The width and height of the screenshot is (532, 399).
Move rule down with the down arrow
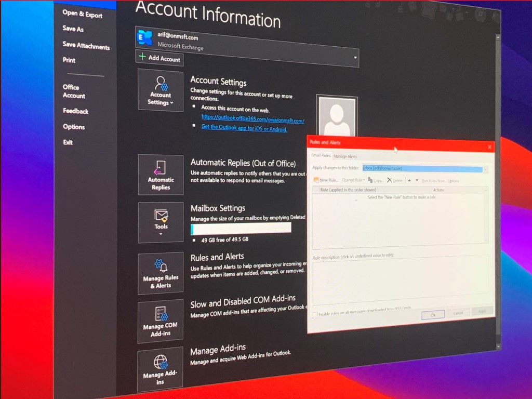click(x=417, y=180)
